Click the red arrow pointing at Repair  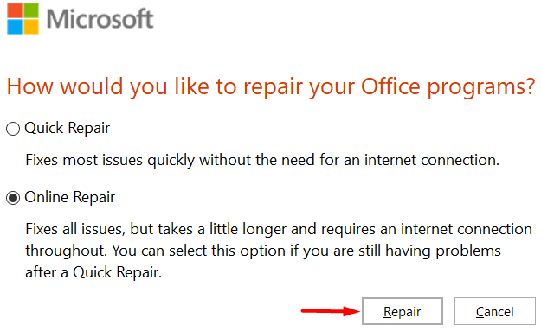click(330, 311)
